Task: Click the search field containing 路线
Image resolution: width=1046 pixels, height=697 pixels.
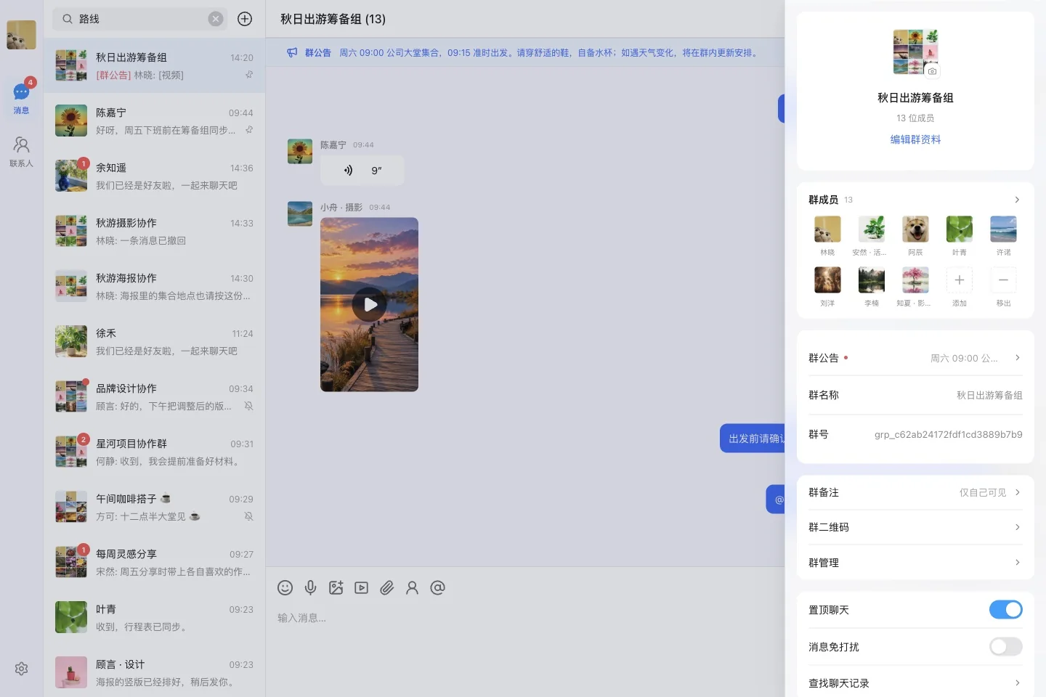Action: click(x=140, y=19)
